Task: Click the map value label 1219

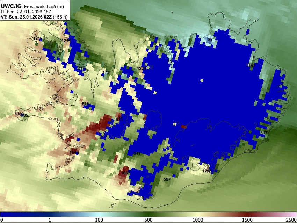Action: [38, 39]
